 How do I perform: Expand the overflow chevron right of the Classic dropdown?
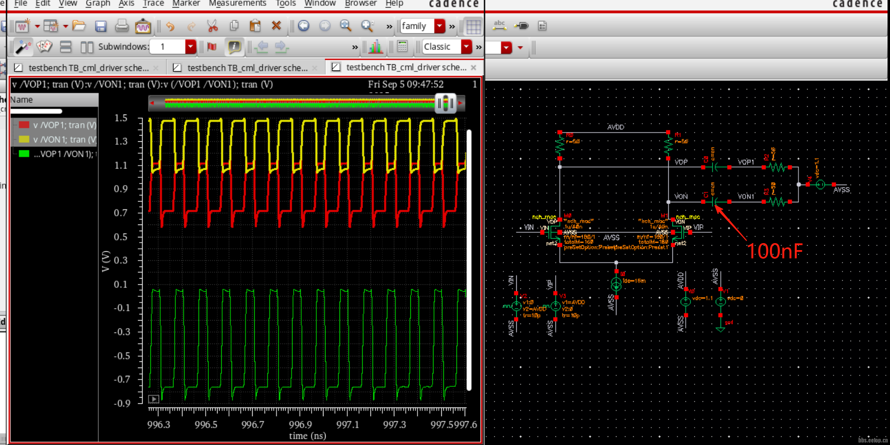click(479, 47)
